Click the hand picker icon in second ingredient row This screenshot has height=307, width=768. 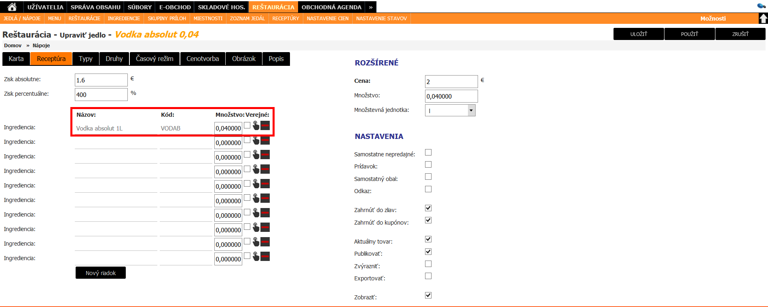(256, 140)
